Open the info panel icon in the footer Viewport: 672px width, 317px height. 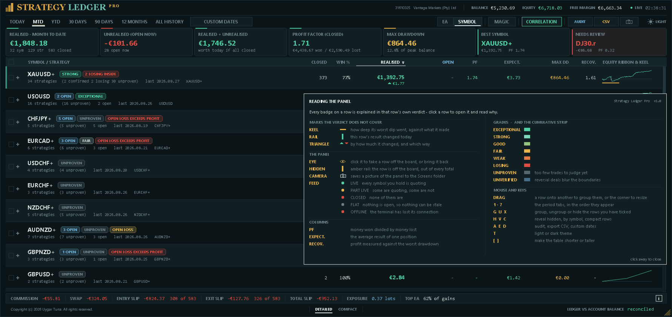tap(659, 299)
